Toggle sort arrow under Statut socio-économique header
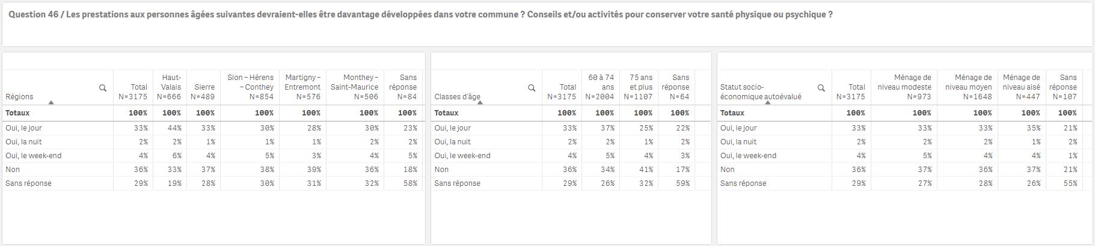The width and height of the screenshot is (1095, 246). tap(768, 103)
